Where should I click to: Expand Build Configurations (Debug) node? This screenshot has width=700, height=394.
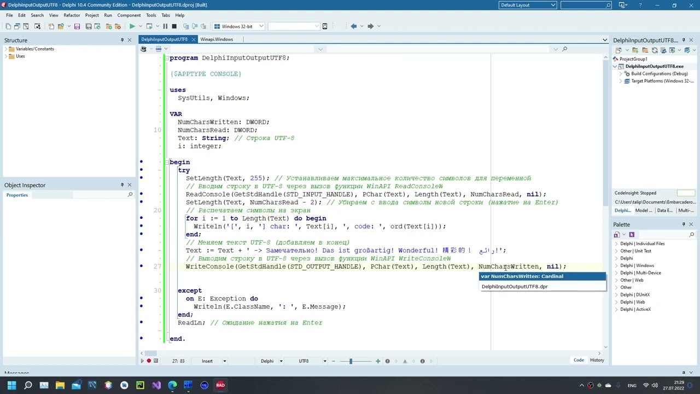[x=621, y=74]
